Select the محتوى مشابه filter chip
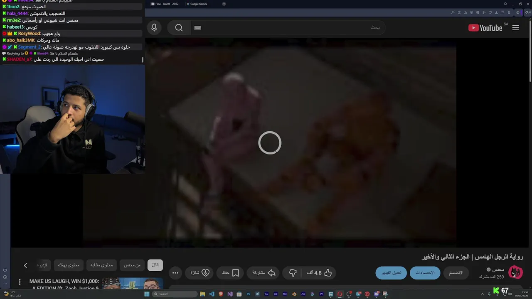The width and height of the screenshot is (532, 299). pos(102,265)
